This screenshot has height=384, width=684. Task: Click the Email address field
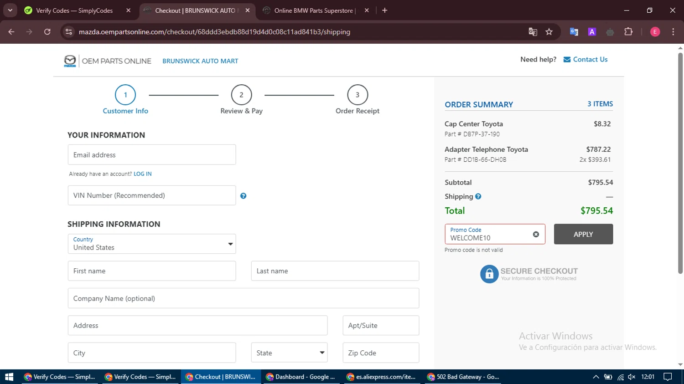(x=152, y=155)
